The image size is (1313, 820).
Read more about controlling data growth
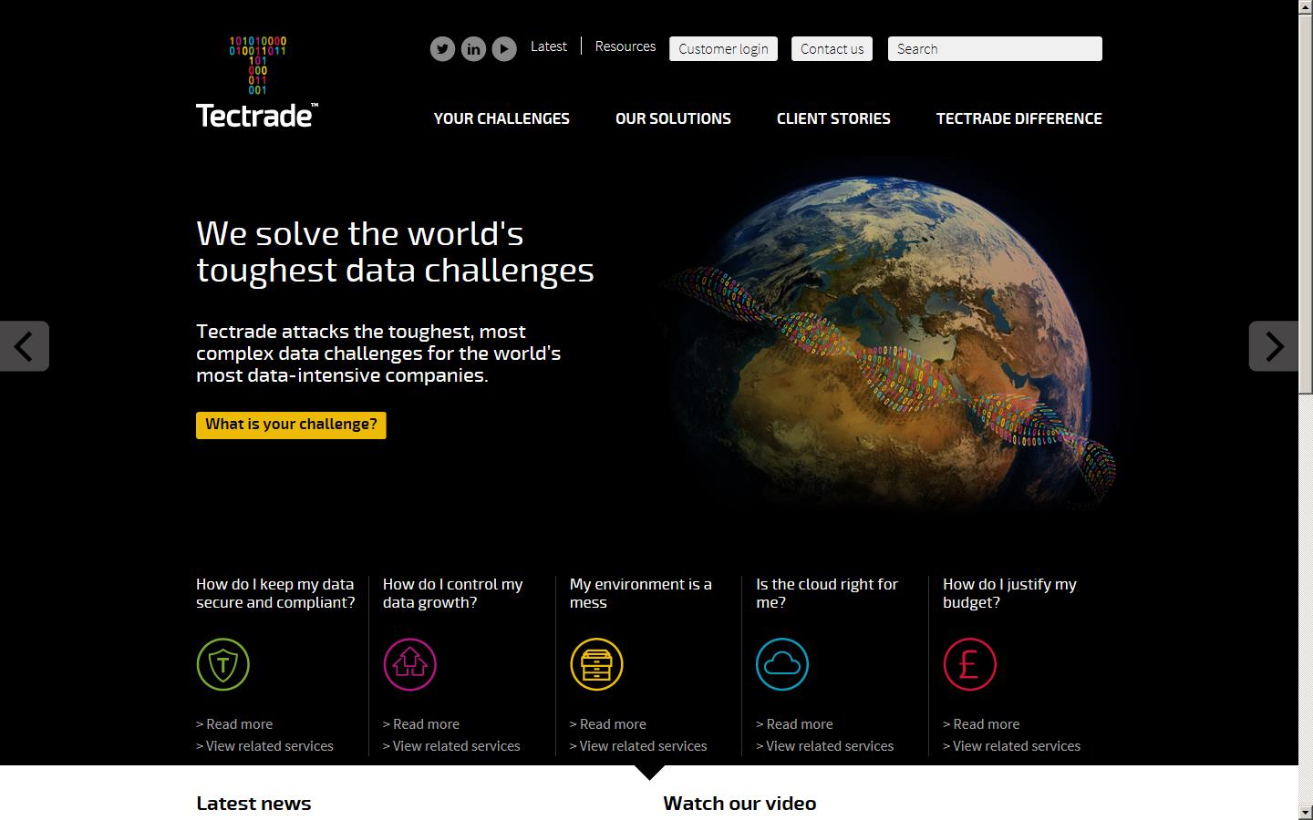pyautogui.click(x=421, y=724)
